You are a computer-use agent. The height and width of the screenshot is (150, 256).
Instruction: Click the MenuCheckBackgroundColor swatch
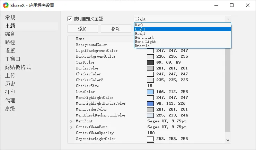click(x=150, y=115)
